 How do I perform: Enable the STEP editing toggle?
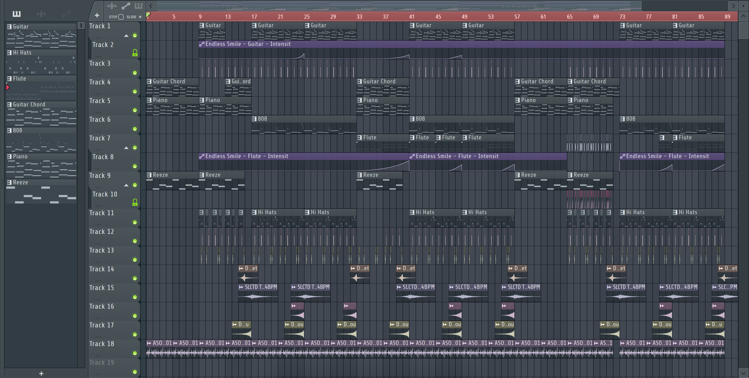pos(121,17)
